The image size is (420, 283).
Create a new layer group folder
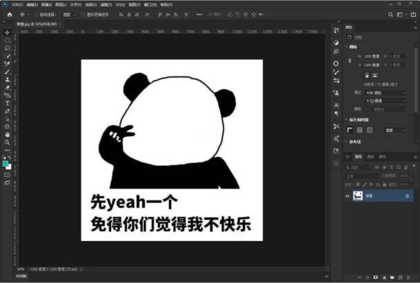tap(392, 277)
